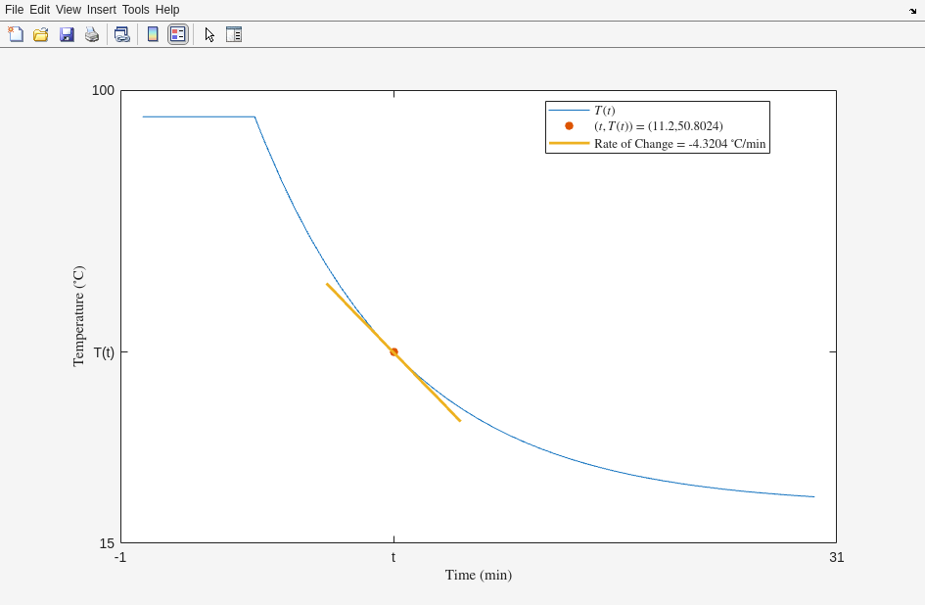Save the figure using the floppy disk icon

67,34
